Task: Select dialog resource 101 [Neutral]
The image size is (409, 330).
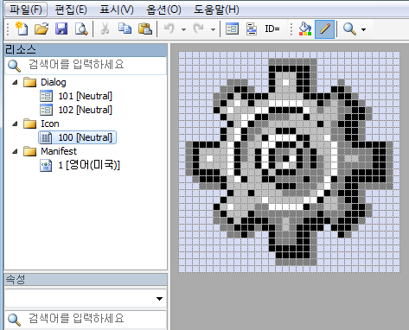Action: click(85, 96)
